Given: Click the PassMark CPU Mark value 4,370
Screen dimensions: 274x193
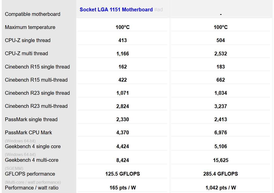Looking at the screenshot, I should pyautogui.click(x=122, y=133).
